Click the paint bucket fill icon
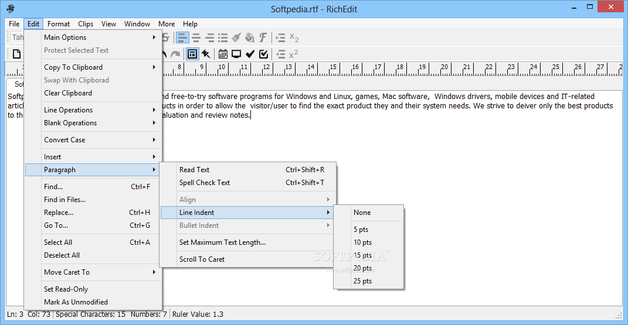The image size is (628, 325). [x=250, y=38]
